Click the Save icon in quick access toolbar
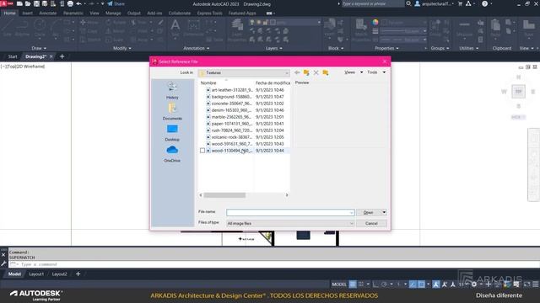Screen dimensions: 540x303 point(36,3)
